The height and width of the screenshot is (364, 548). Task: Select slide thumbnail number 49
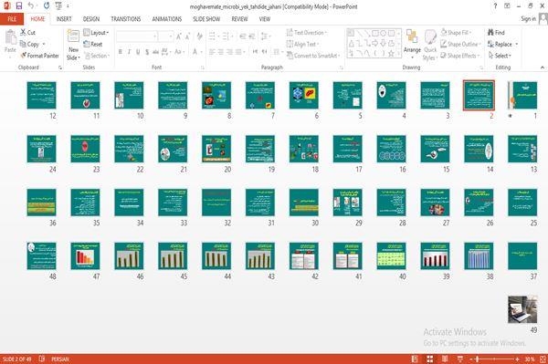pos(522,309)
